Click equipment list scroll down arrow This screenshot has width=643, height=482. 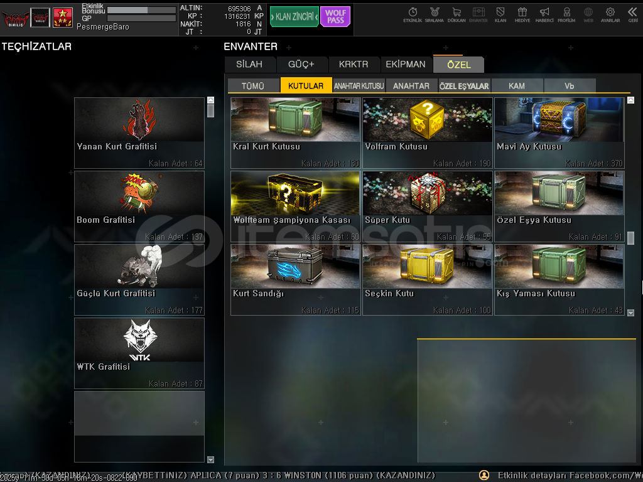click(211, 459)
